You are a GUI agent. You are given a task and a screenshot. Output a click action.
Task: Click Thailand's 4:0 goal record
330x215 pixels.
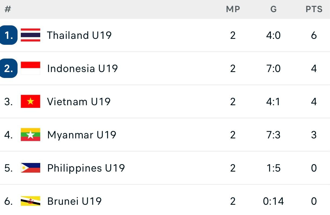coord(273,35)
